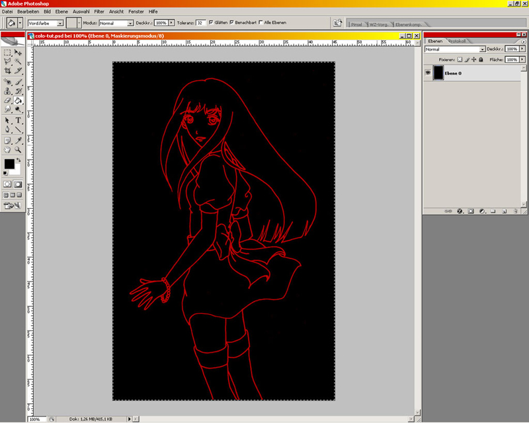The width and height of the screenshot is (529, 423).
Task: Select the Smudge tool
Action: [7, 109]
